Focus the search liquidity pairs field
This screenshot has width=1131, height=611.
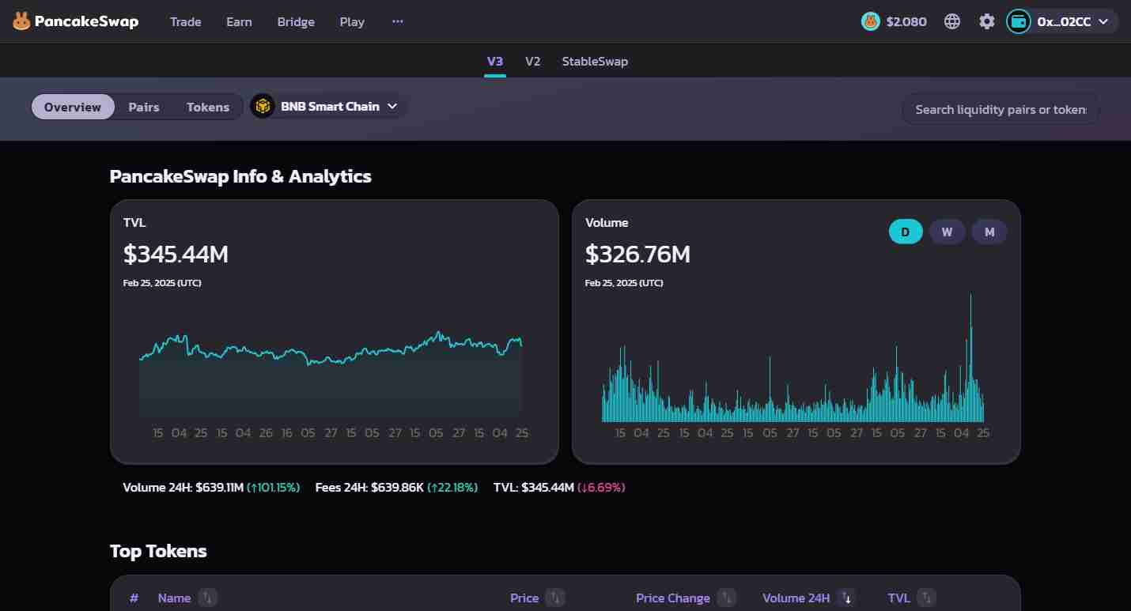click(1000, 109)
